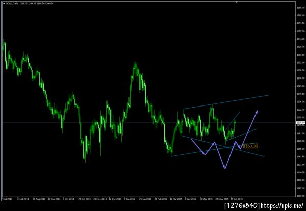Click the 1073.90 price scale label
The height and width of the screenshot is (211, 306).
click(301, 196)
